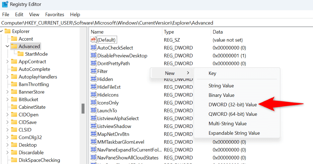The image size is (313, 164).
Task: Click the Registry Editor app icon
Action: (x=5, y=4)
